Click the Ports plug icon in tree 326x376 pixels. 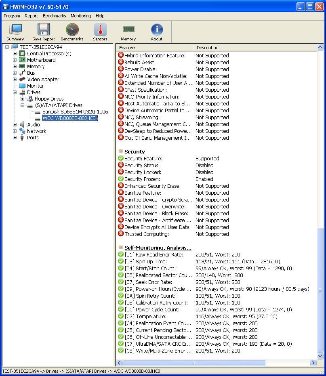click(x=22, y=137)
